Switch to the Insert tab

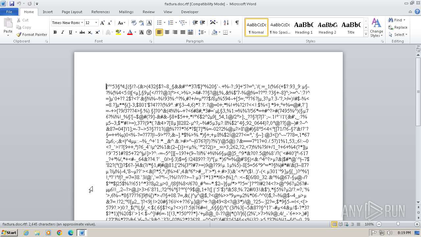click(48, 12)
